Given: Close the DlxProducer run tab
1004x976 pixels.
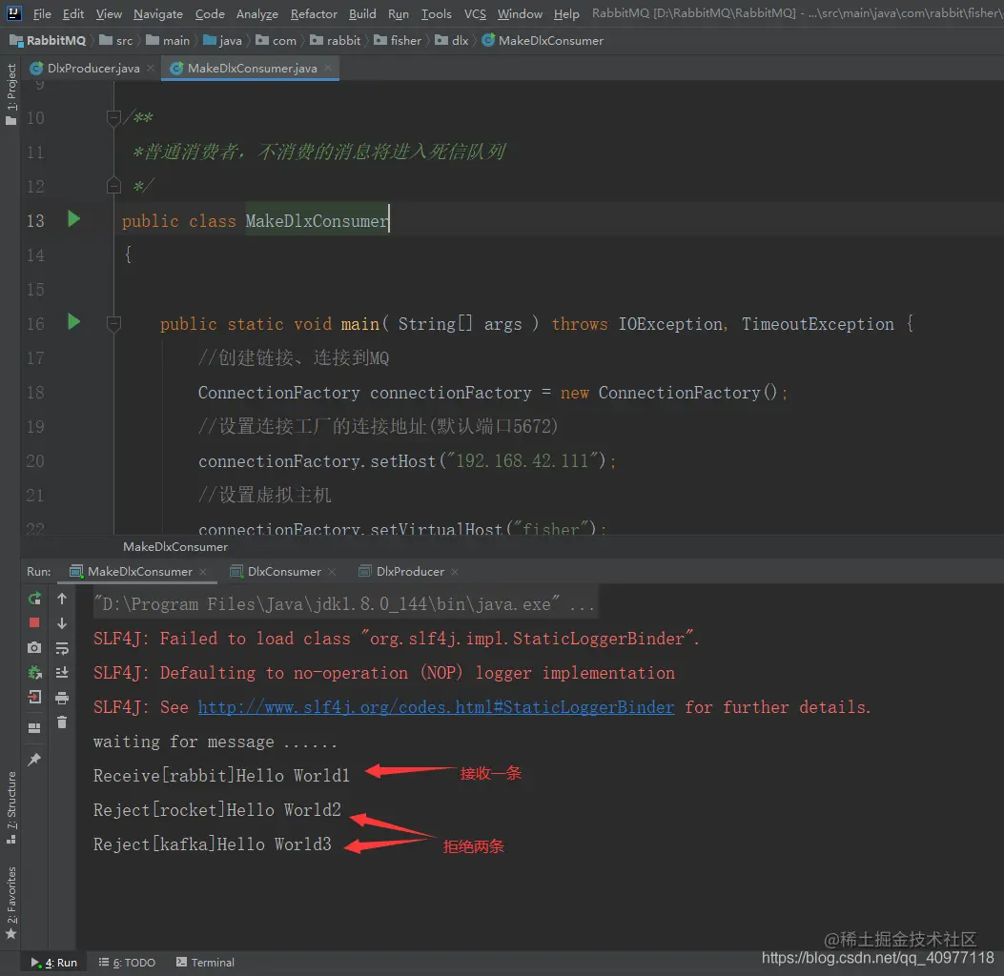Looking at the screenshot, I should point(455,572).
